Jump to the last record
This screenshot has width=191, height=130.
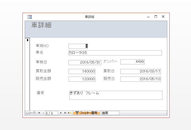[x=65, y=113]
